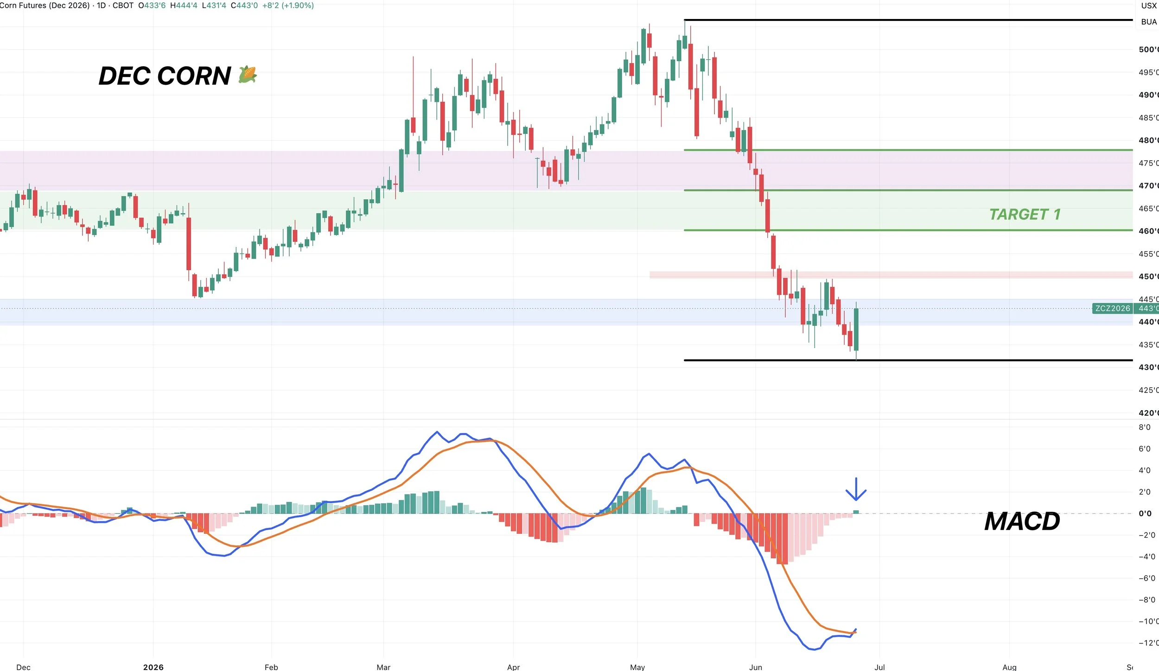The height and width of the screenshot is (671, 1159).
Task: Click the "BUA" unit label
Action: coord(1149,22)
